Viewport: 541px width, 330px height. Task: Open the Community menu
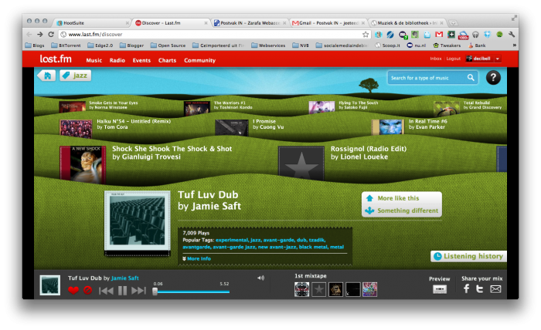[x=199, y=60]
